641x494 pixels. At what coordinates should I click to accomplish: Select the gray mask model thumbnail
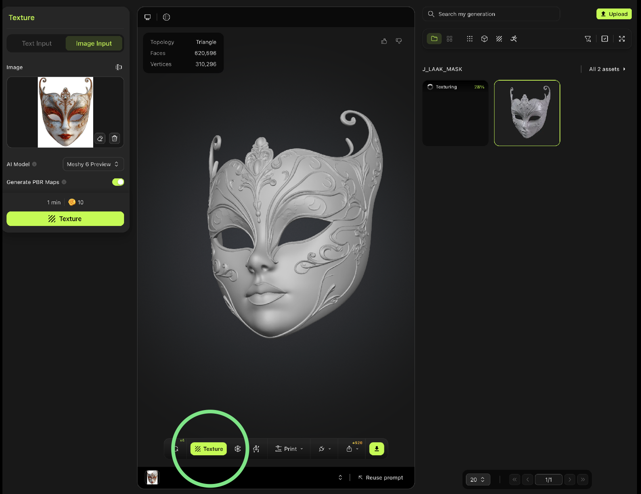(527, 113)
